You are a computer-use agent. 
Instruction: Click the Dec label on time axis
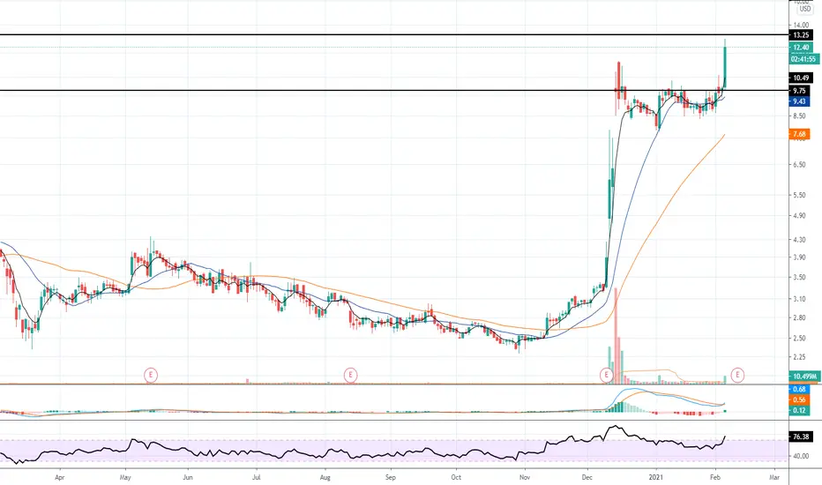tap(587, 477)
